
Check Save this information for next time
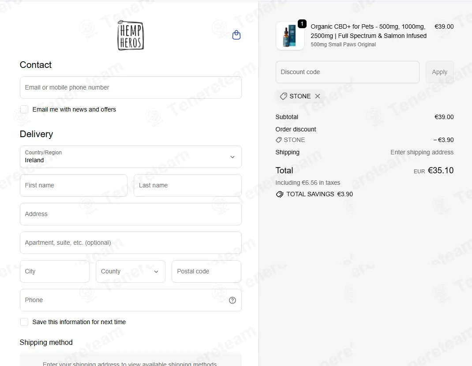click(24, 322)
